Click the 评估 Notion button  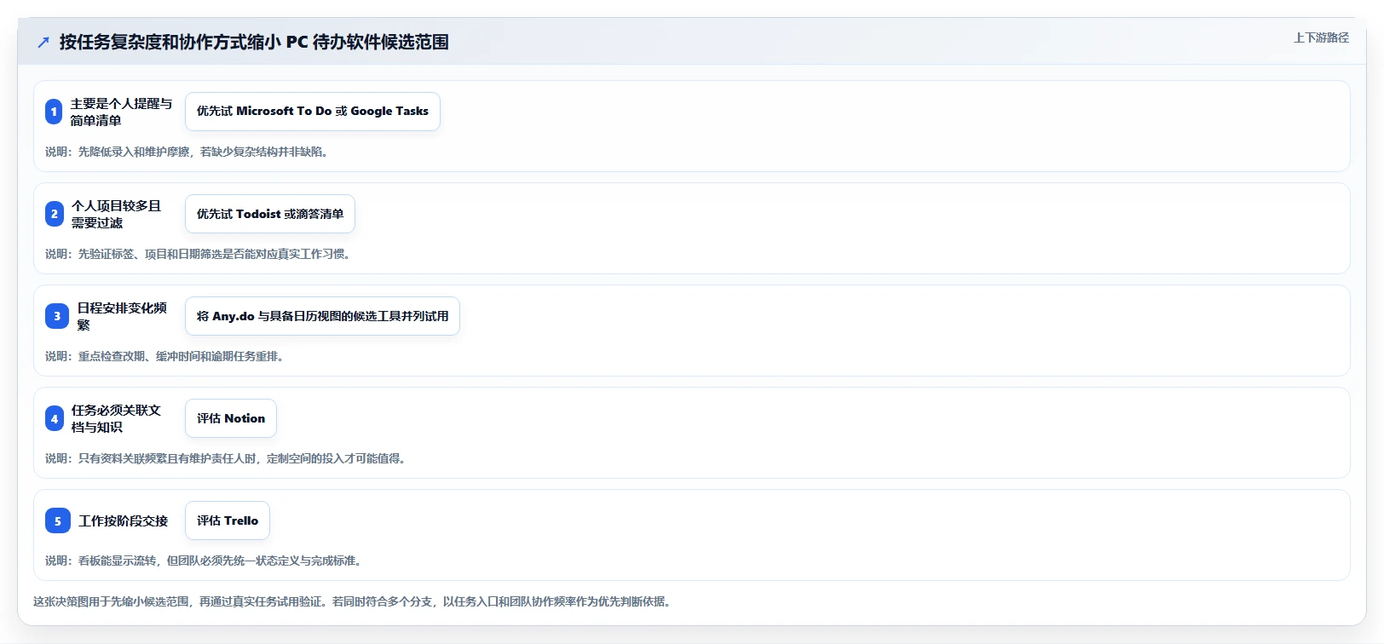click(231, 418)
